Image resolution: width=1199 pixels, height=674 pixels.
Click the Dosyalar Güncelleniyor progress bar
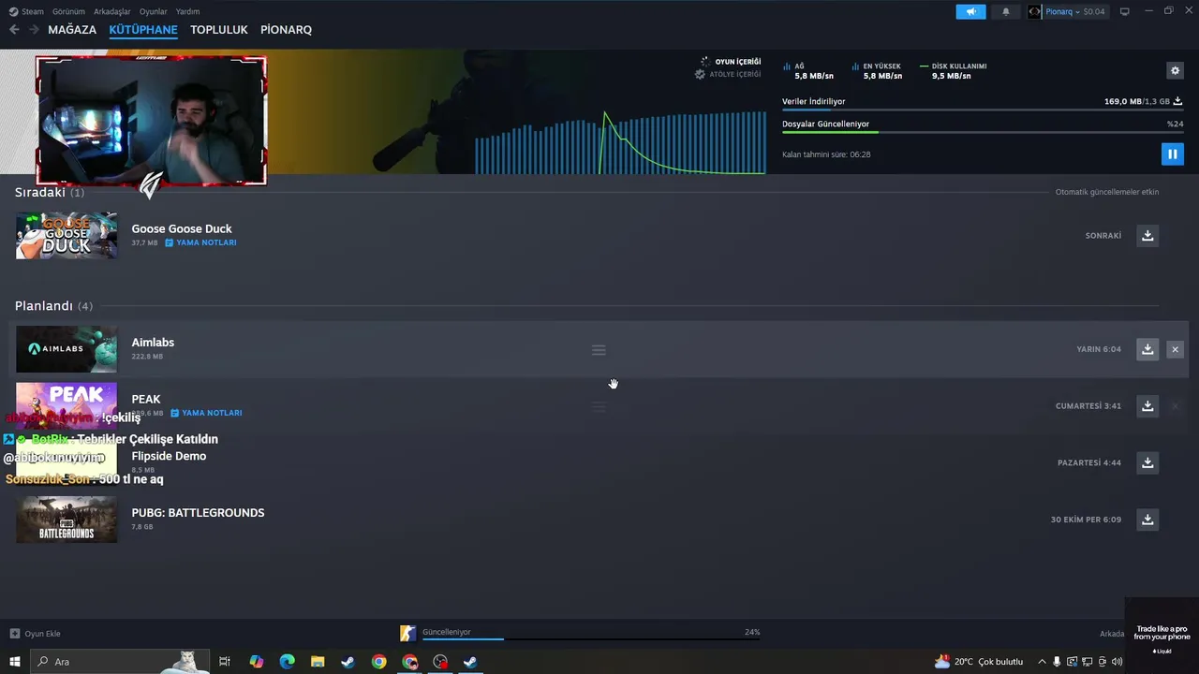982,133
